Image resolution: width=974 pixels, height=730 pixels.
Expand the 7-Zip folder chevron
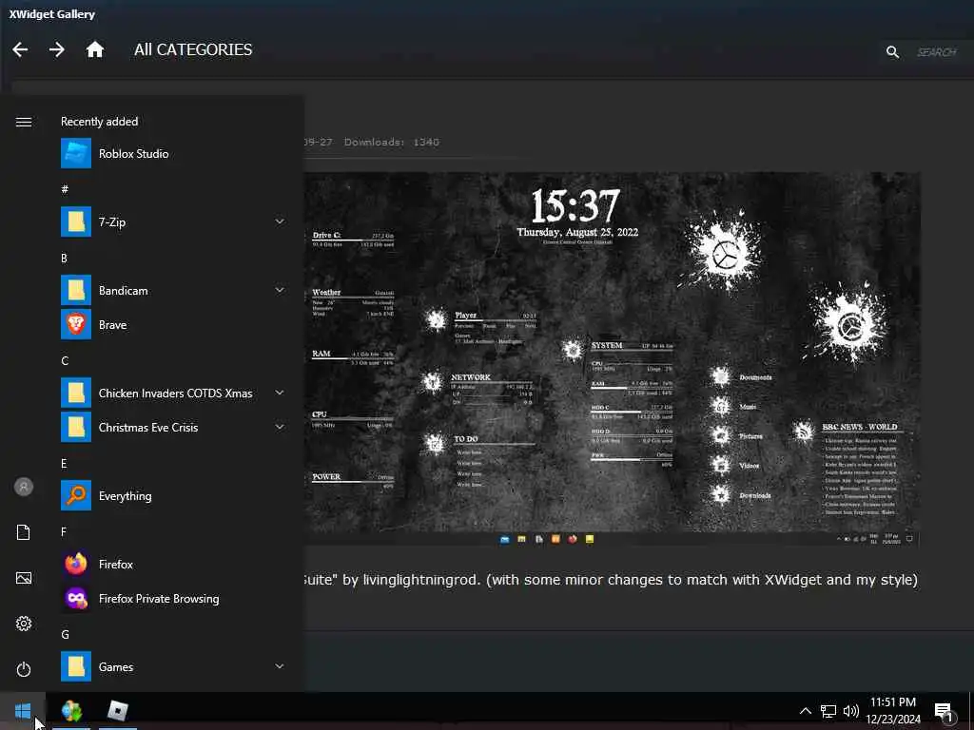(x=280, y=221)
